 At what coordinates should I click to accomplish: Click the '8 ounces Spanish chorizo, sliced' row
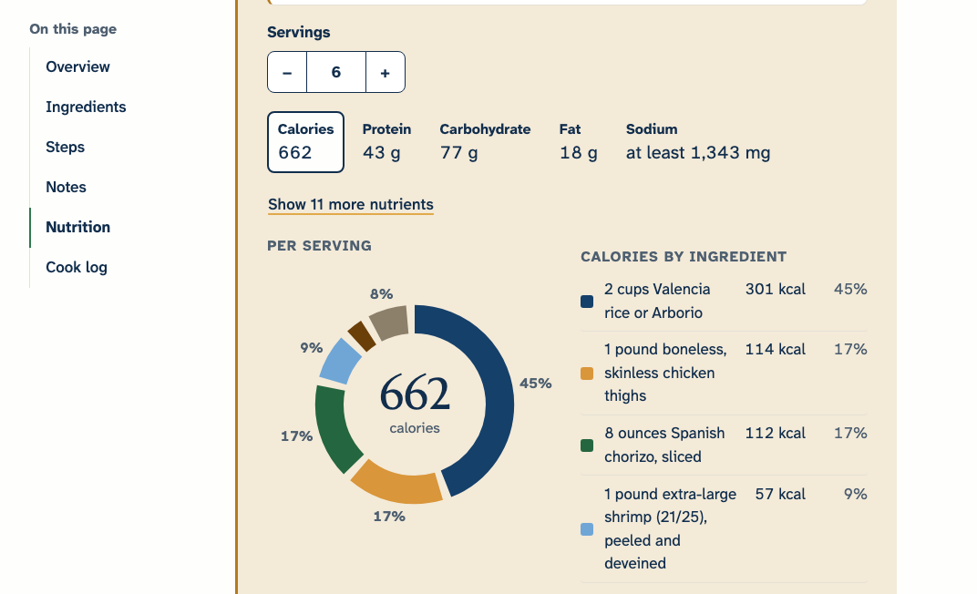tap(724, 445)
